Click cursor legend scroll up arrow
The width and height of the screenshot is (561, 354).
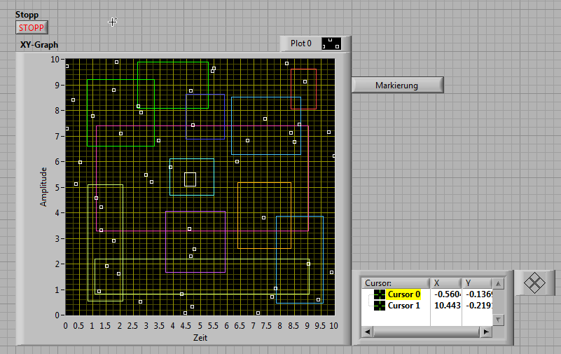click(x=499, y=284)
